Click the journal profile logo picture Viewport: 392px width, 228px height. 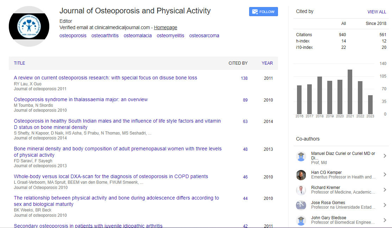click(x=29, y=26)
